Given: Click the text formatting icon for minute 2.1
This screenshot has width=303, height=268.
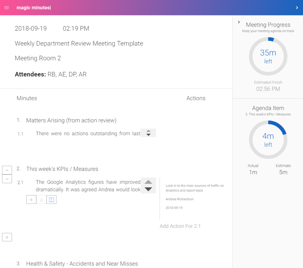Looking at the screenshot, I should tap(41, 200).
